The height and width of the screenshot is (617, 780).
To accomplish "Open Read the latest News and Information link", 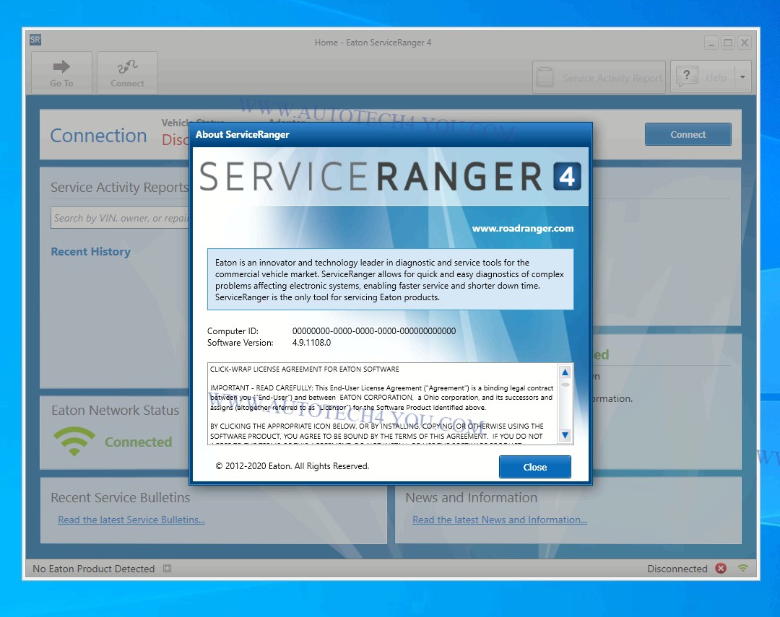I will [499, 520].
